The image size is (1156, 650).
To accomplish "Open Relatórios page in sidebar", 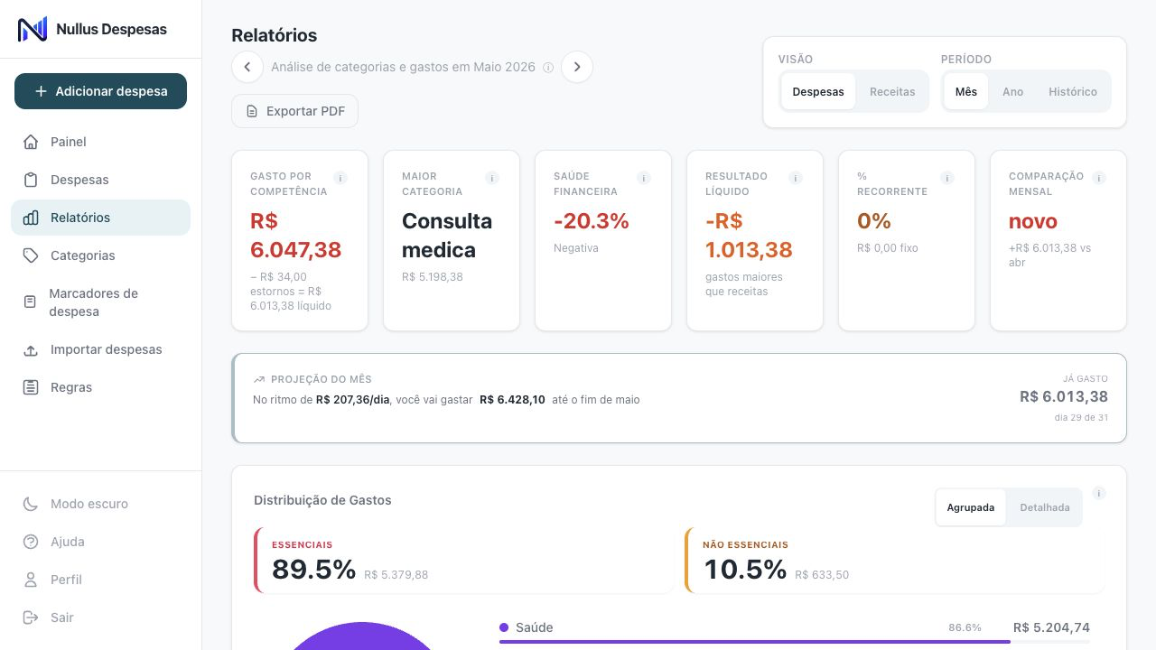I will tap(101, 218).
